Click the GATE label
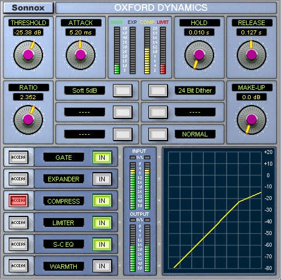281x280 pixels. [x=63, y=157]
